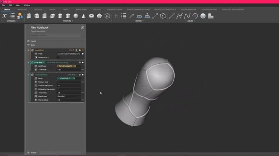Select the L-shaped profile icon
This screenshot has height=156, width=279.
(x=211, y=16)
